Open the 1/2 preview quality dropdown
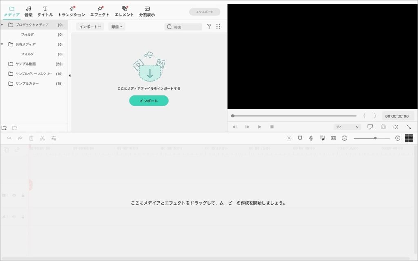 pos(347,127)
